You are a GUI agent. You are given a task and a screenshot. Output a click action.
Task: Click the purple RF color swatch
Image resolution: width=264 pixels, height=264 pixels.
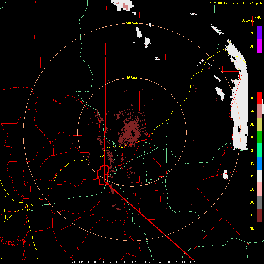click(x=259, y=33)
